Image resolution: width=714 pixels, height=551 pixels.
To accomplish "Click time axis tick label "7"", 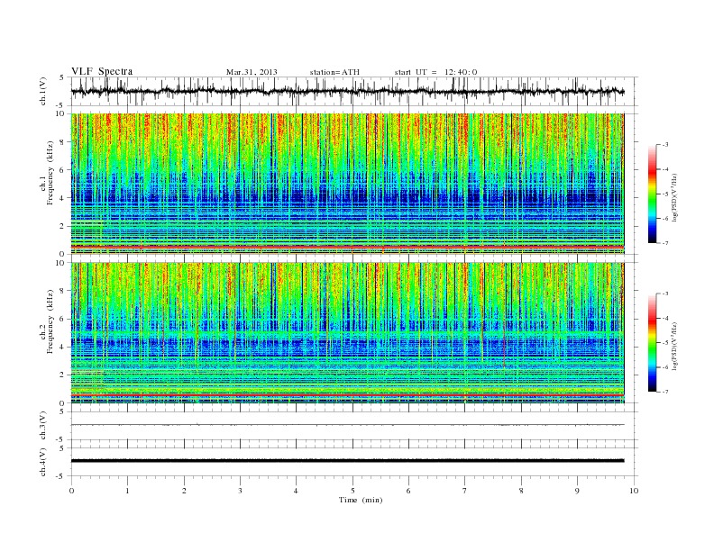I will click(465, 491).
